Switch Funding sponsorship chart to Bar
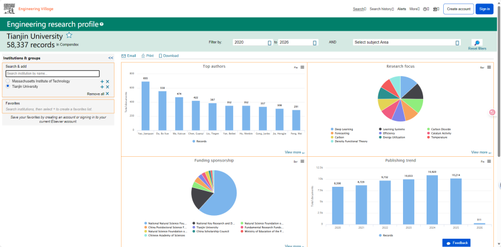The width and height of the screenshot is (501, 247). [296, 162]
